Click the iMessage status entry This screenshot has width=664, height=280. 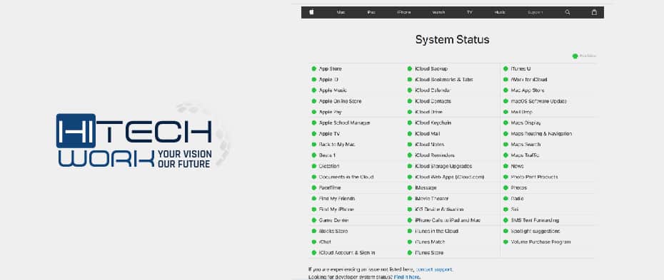422,188
